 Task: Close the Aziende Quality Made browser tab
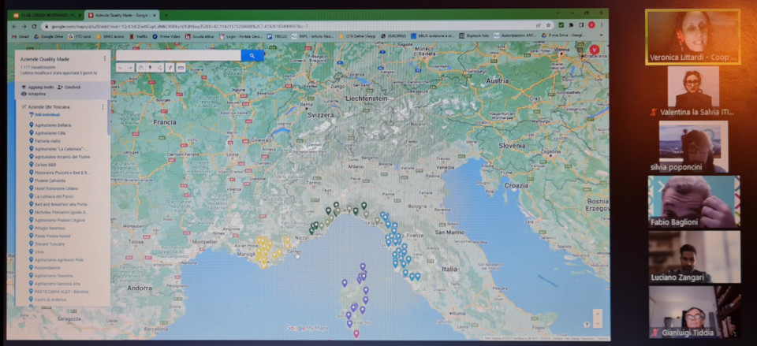[x=155, y=16]
